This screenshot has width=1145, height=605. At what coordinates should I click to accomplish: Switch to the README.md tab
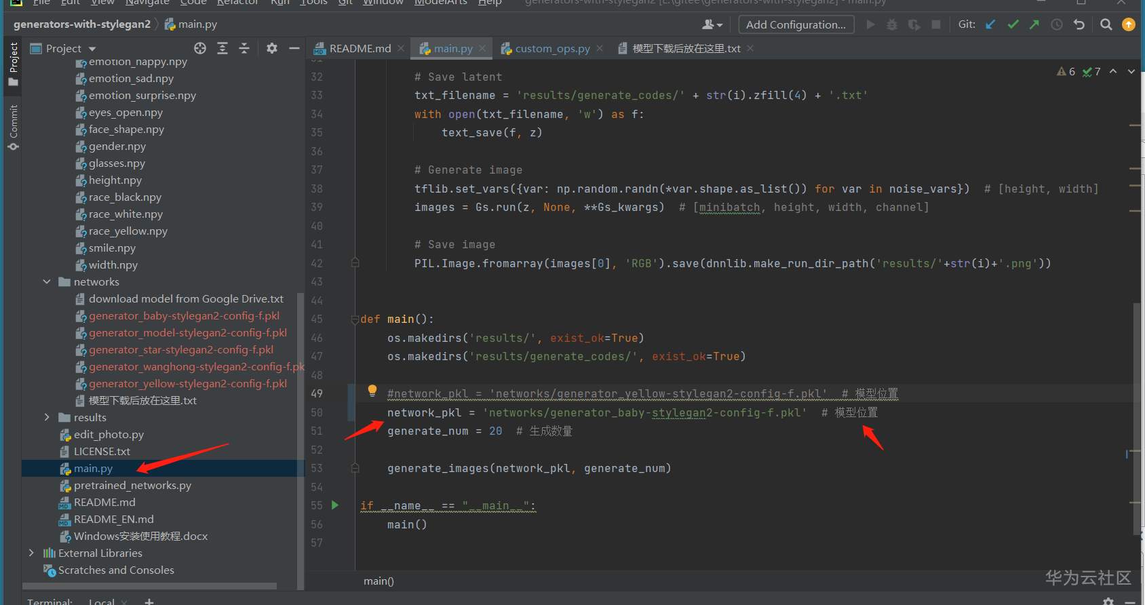pos(360,49)
